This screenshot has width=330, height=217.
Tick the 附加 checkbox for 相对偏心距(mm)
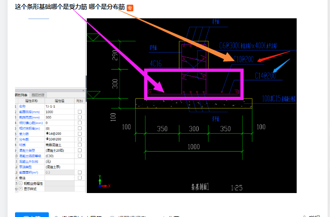pyautogui.click(x=80, y=123)
